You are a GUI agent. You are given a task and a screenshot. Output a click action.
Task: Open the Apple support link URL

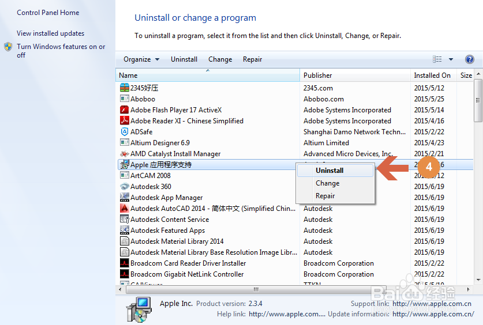tap(432, 304)
